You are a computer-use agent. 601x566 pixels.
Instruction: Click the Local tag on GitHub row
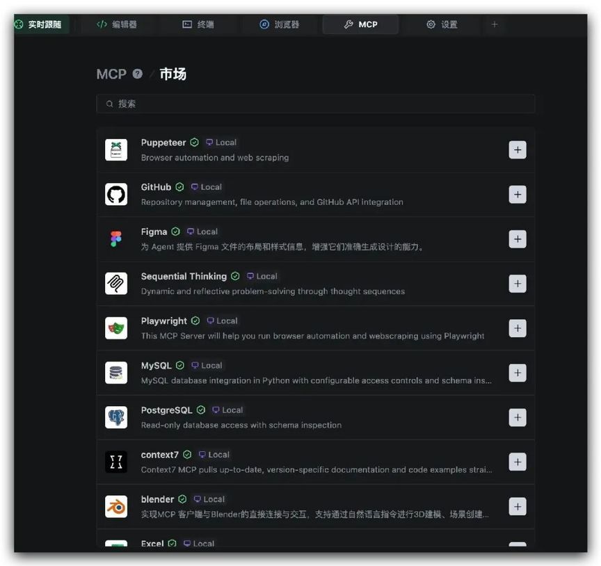206,187
